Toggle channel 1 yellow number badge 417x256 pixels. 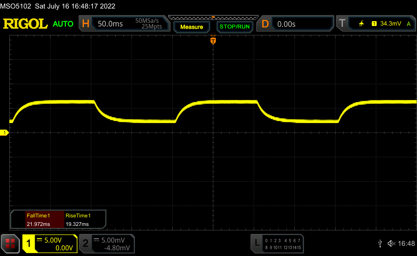point(29,243)
